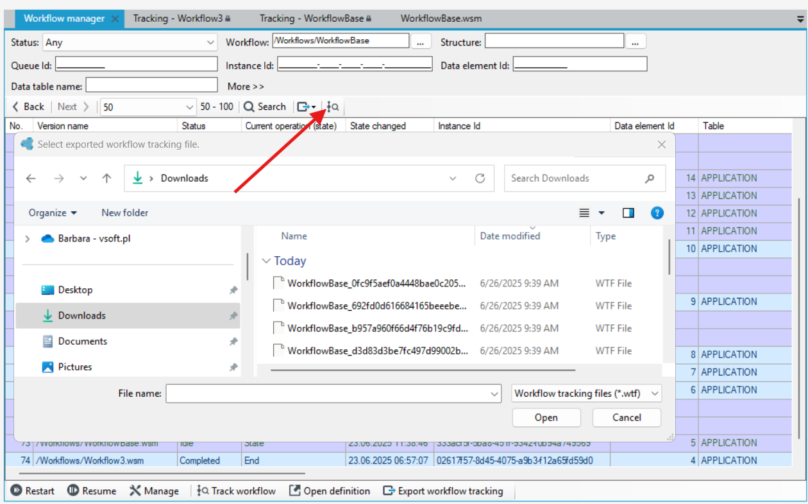
Task: Click Cancel in the file dialog
Action: point(627,417)
